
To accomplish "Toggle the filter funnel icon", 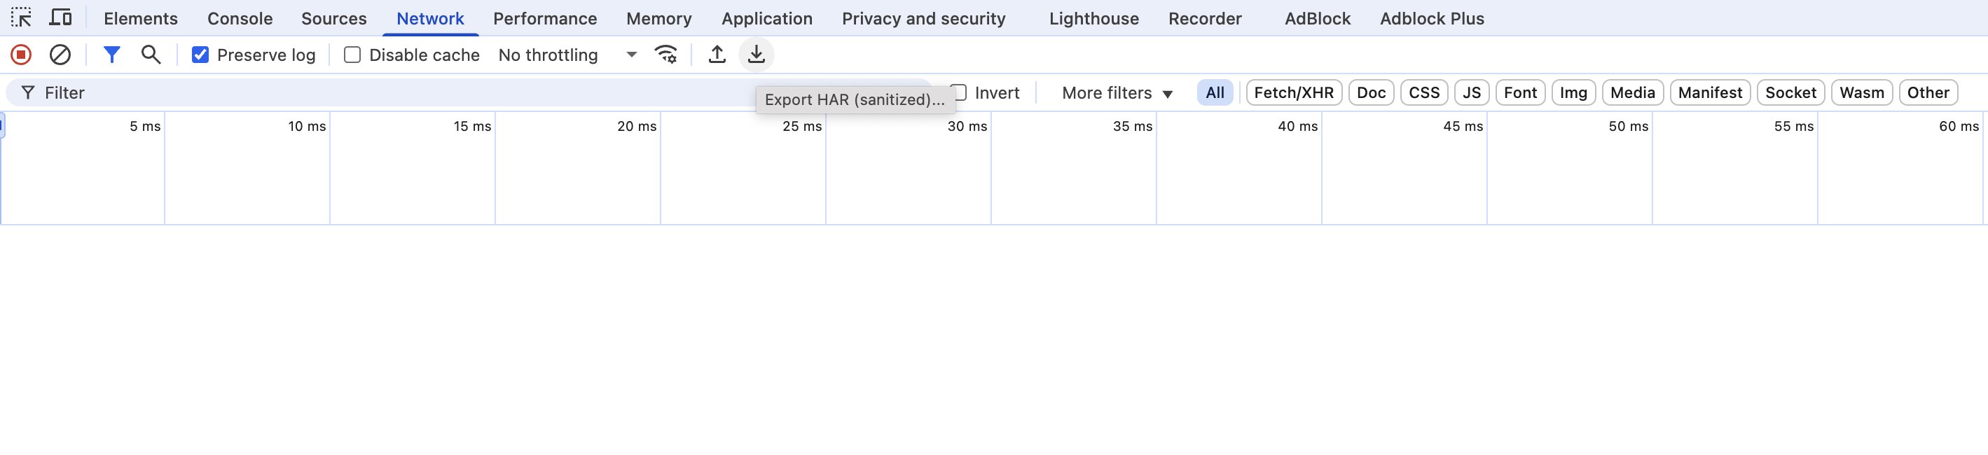I will point(112,55).
